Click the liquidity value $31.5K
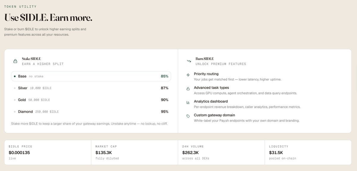 click(276, 153)
